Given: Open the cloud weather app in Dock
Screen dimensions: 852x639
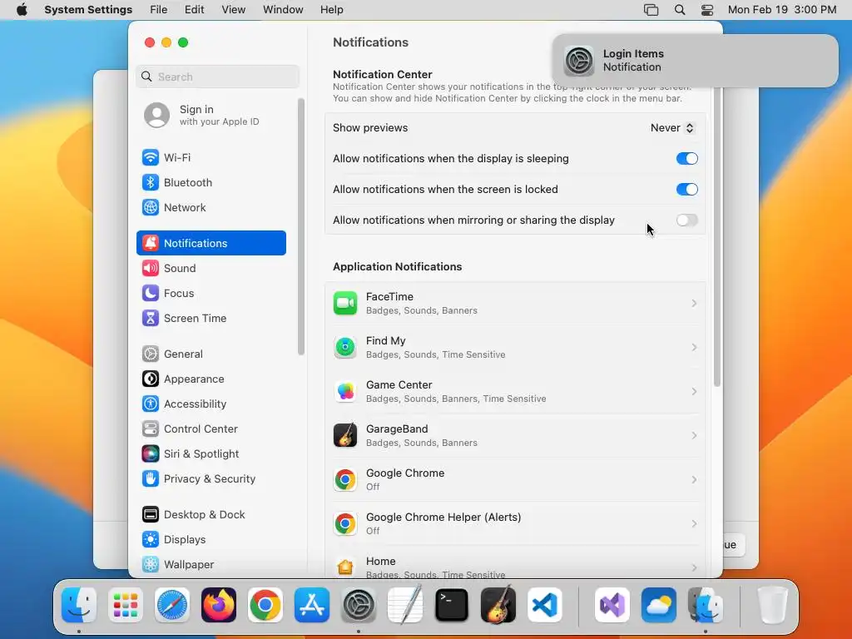Looking at the screenshot, I should click(659, 605).
